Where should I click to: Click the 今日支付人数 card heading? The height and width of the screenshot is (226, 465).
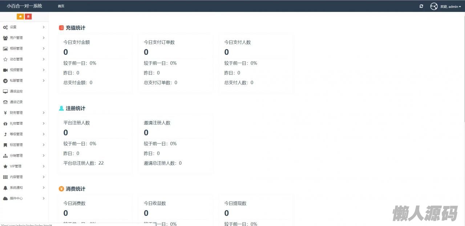[238, 42]
